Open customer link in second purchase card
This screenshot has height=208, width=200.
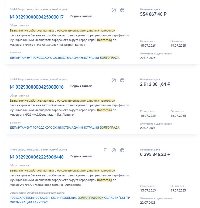point(65,128)
